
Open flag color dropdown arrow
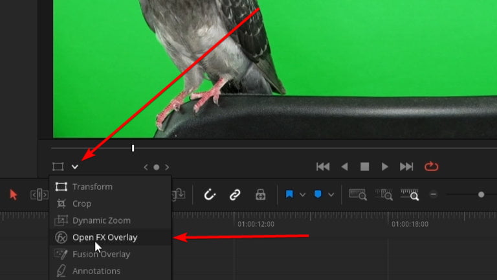pos(303,194)
